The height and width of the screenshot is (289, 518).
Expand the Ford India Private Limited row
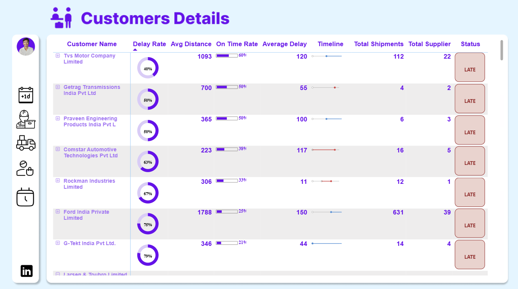click(x=58, y=212)
